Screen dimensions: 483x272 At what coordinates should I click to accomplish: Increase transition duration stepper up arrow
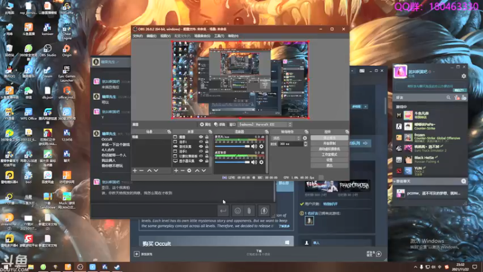point(305,143)
